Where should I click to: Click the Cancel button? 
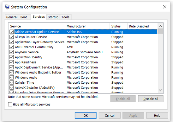(110, 115)
